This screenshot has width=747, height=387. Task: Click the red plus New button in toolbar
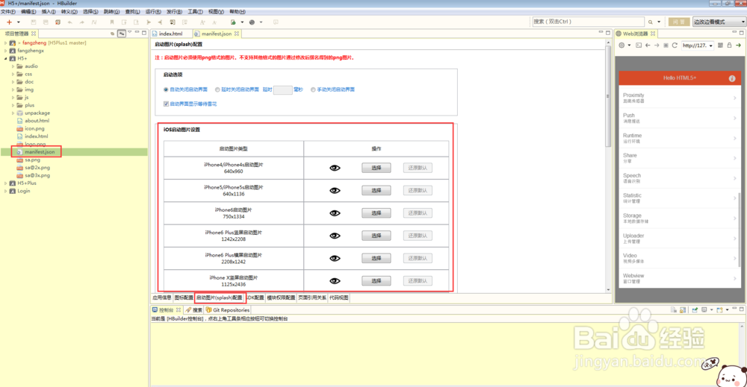tap(9, 22)
